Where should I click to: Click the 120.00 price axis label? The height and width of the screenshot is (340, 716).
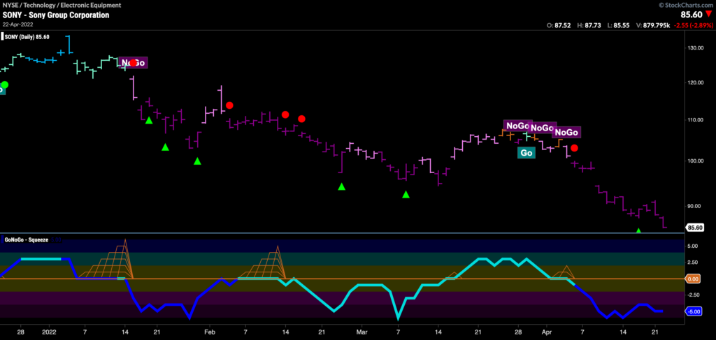(x=696, y=82)
